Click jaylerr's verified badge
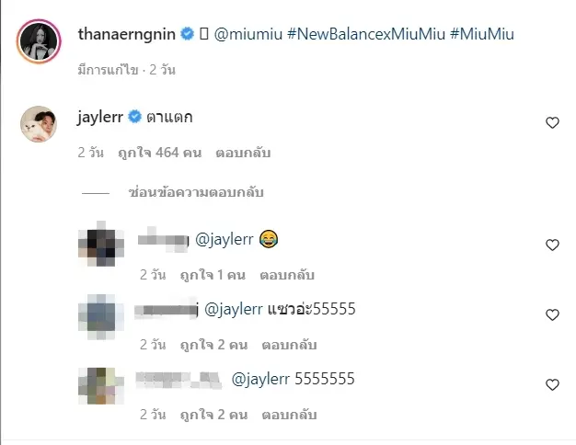 (x=135, y=117)
